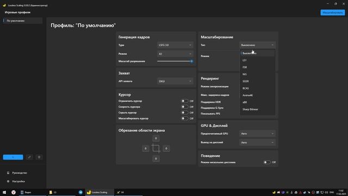Viewport: 348px width, 196px height.
Task: Click the crop area icon in Обрезание области экрана
Action: point(156,148)
